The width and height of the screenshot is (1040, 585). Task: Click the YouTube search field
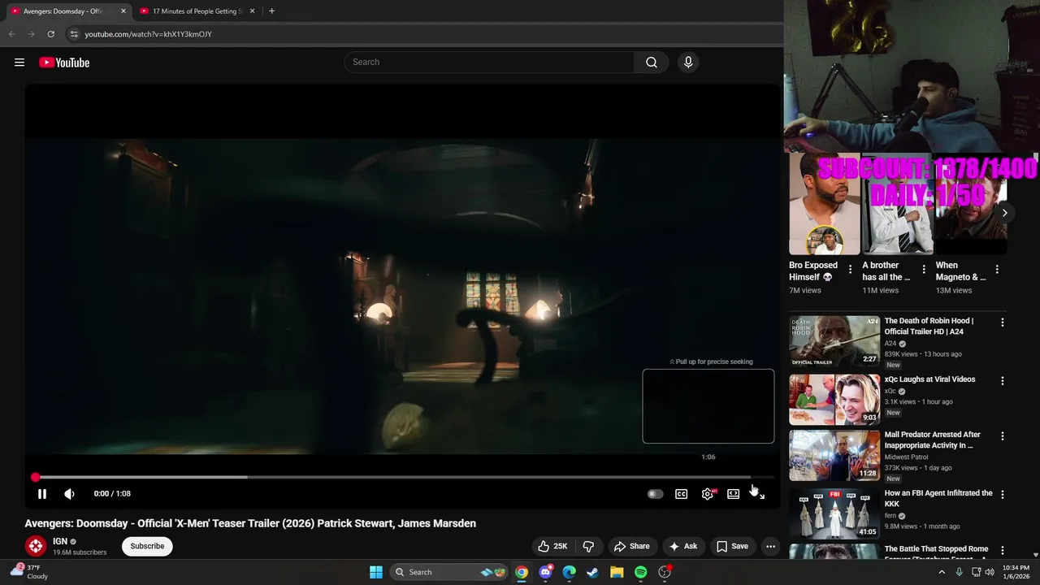[489, 62]
